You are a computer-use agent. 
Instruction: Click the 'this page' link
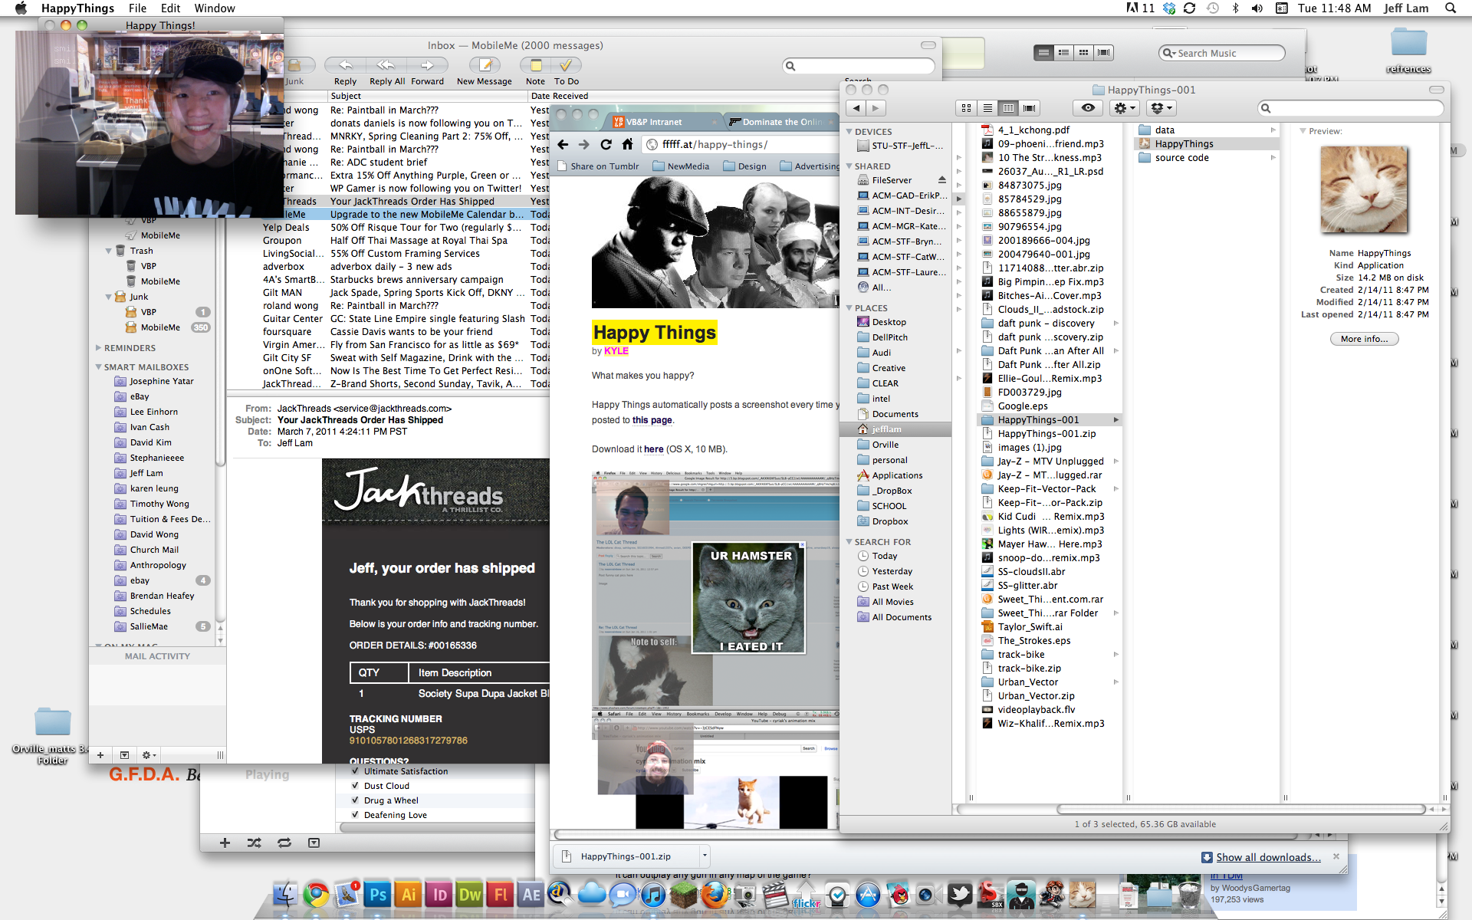coord(652,420)
